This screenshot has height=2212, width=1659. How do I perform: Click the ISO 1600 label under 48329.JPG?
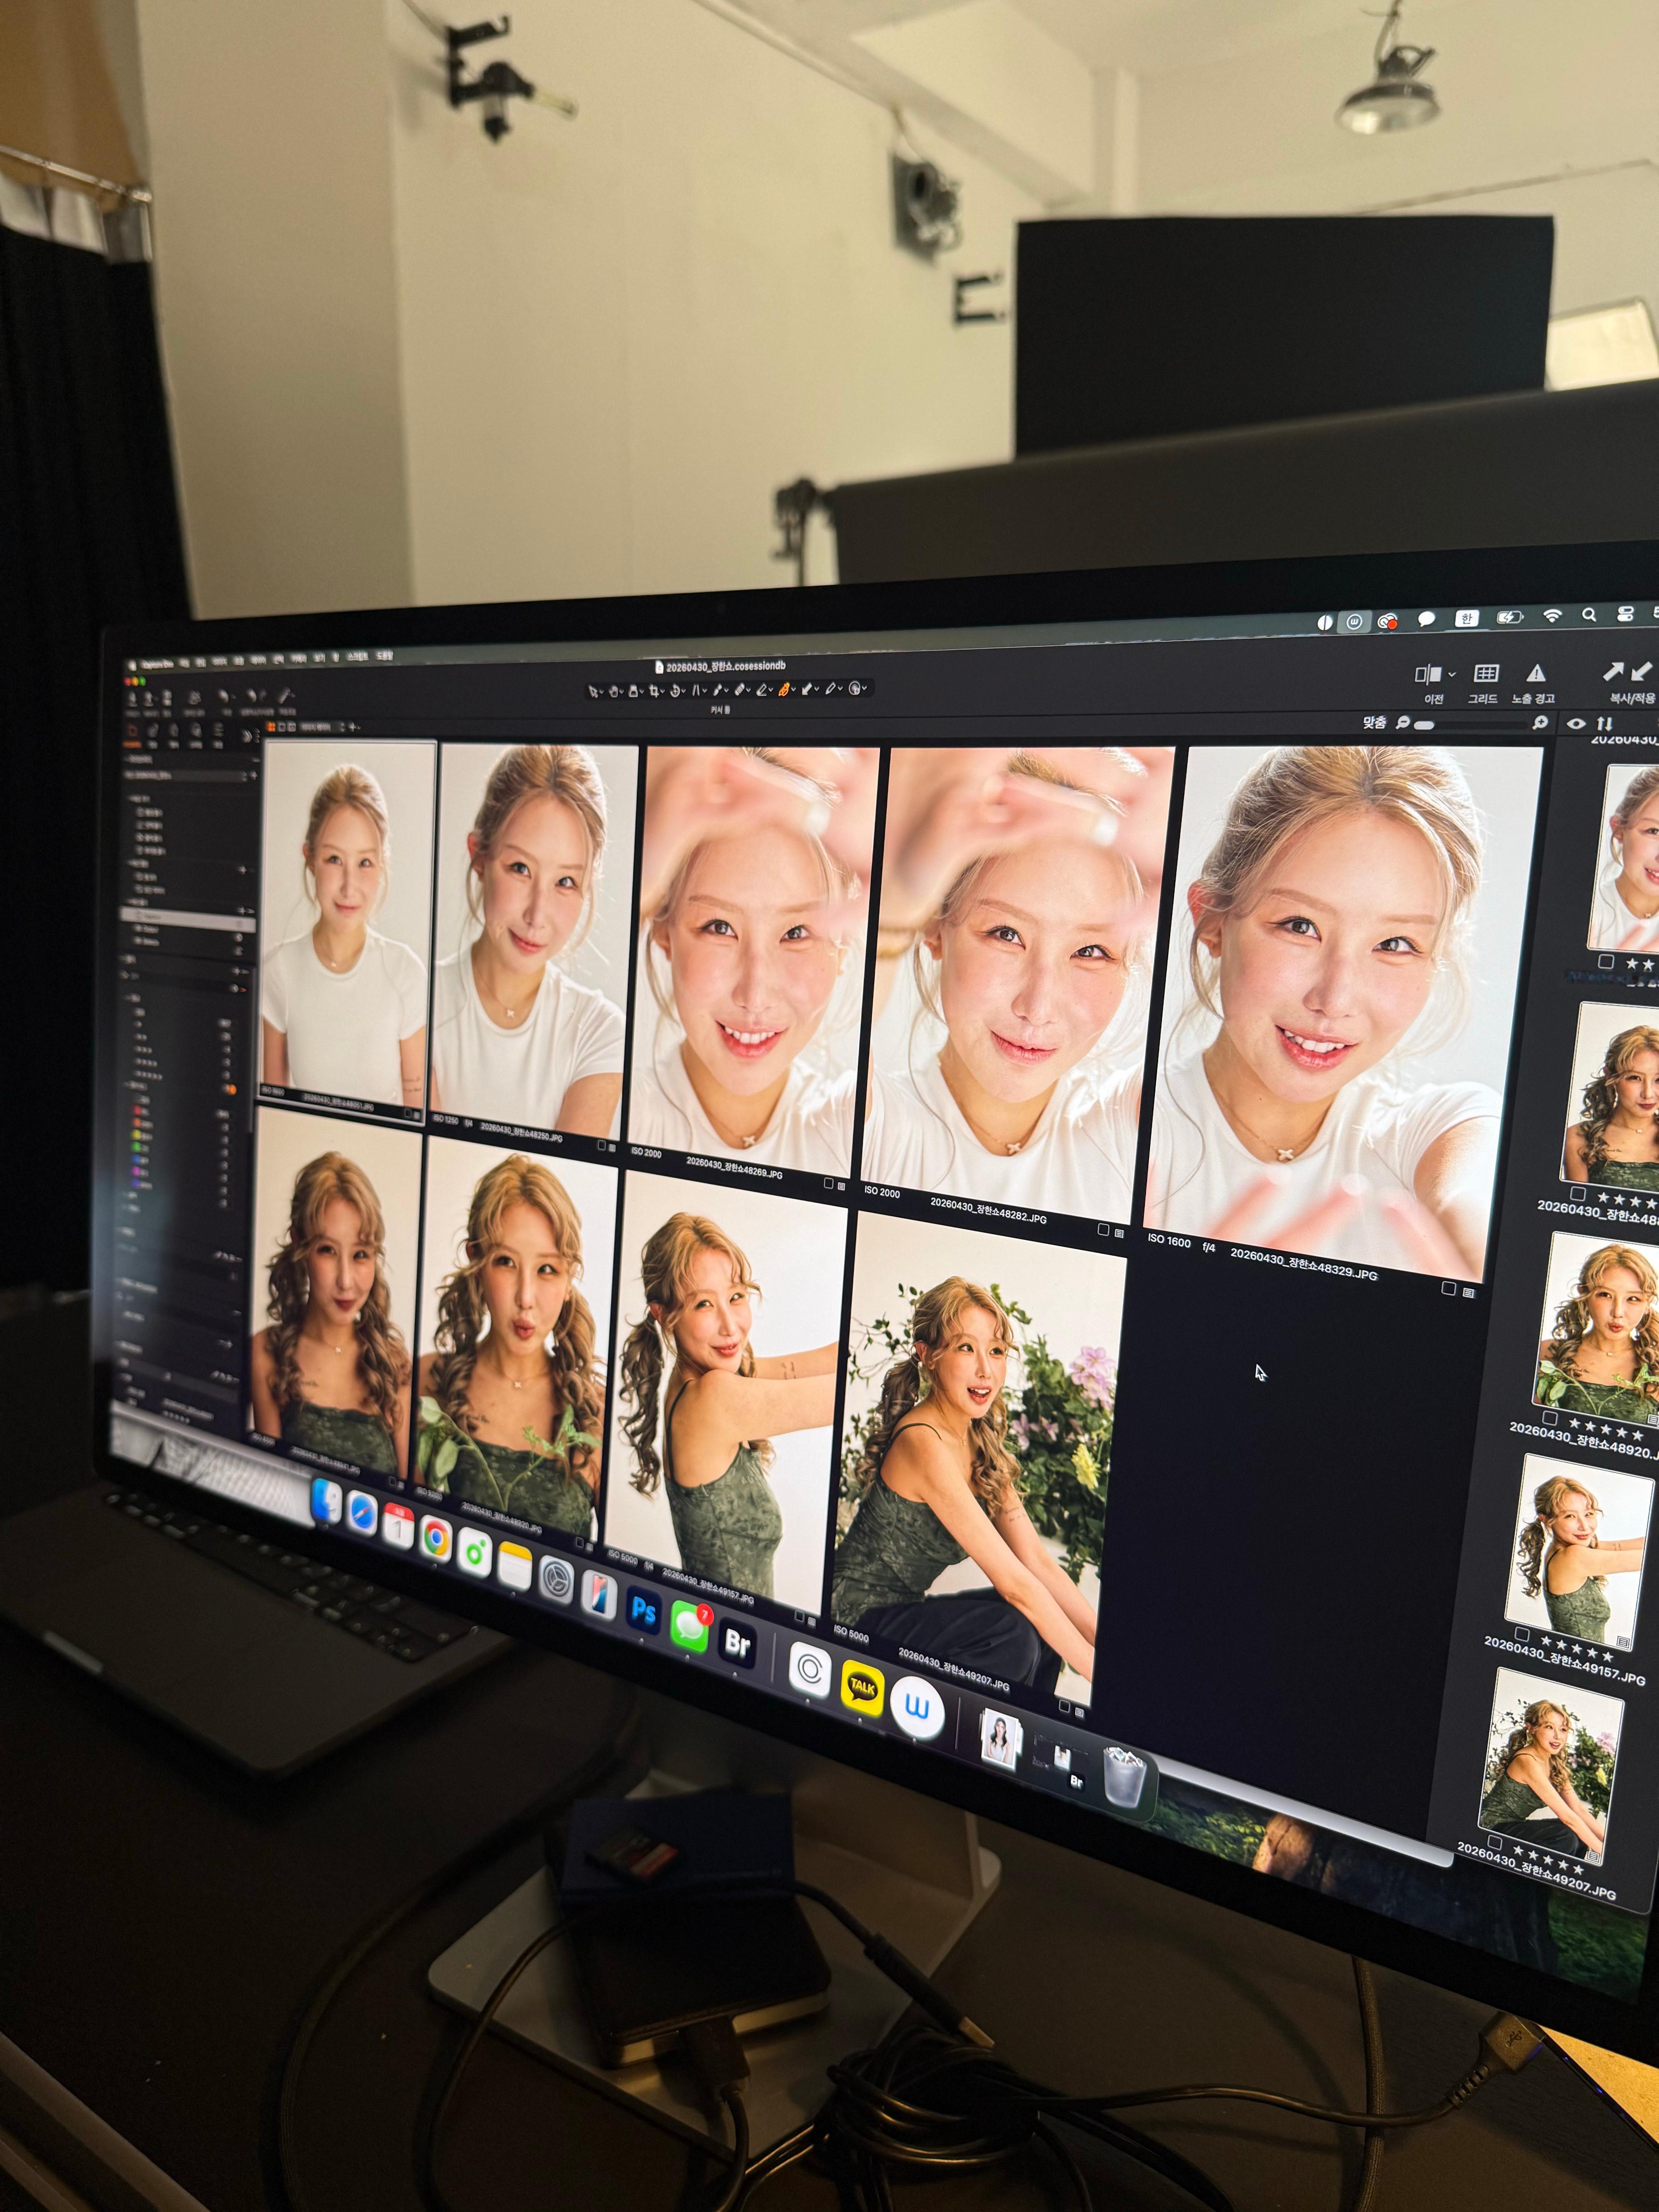(1169, 1241)
